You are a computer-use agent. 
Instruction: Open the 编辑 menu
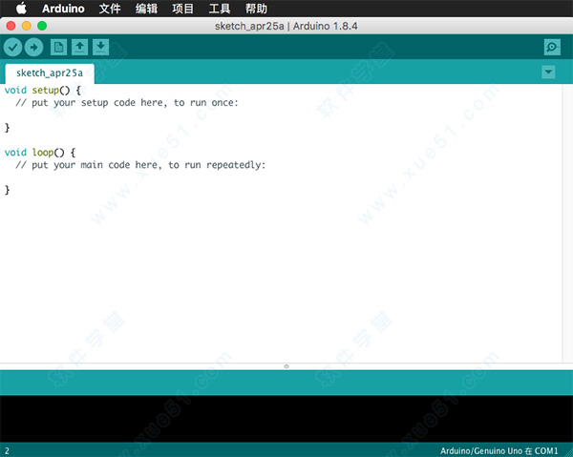coord(146,9)
